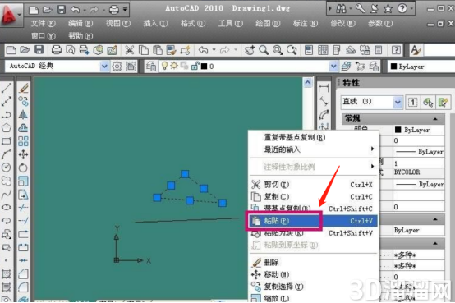The width and height of the screenshot is (455, 303).
Task: Click the Linear dimension tool icon
Action: point(324,88)
